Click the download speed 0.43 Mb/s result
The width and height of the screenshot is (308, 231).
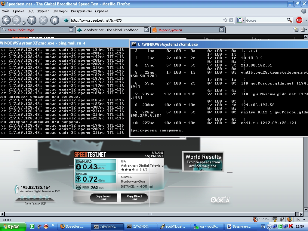[x=96, y=165]
